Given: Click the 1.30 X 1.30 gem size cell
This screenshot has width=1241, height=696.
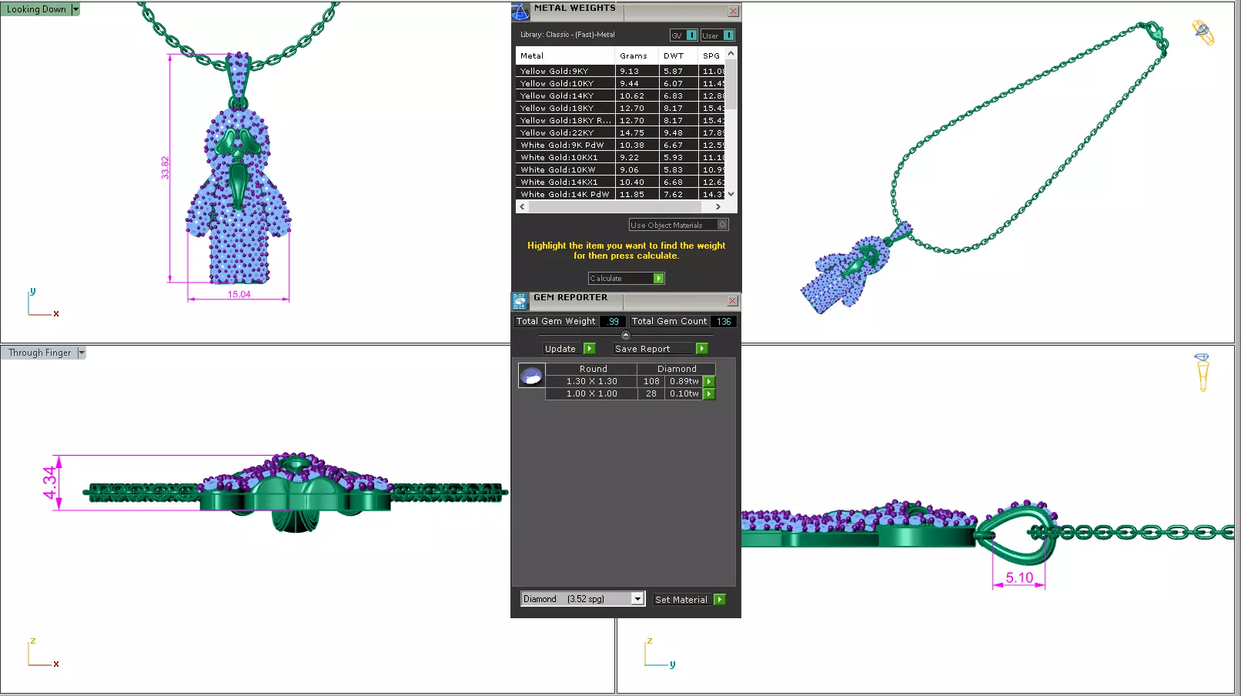Looking at the screenshot, I should [591, 382].
